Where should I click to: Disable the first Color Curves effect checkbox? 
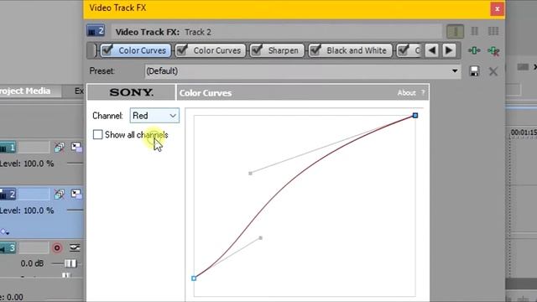(107, 50)
